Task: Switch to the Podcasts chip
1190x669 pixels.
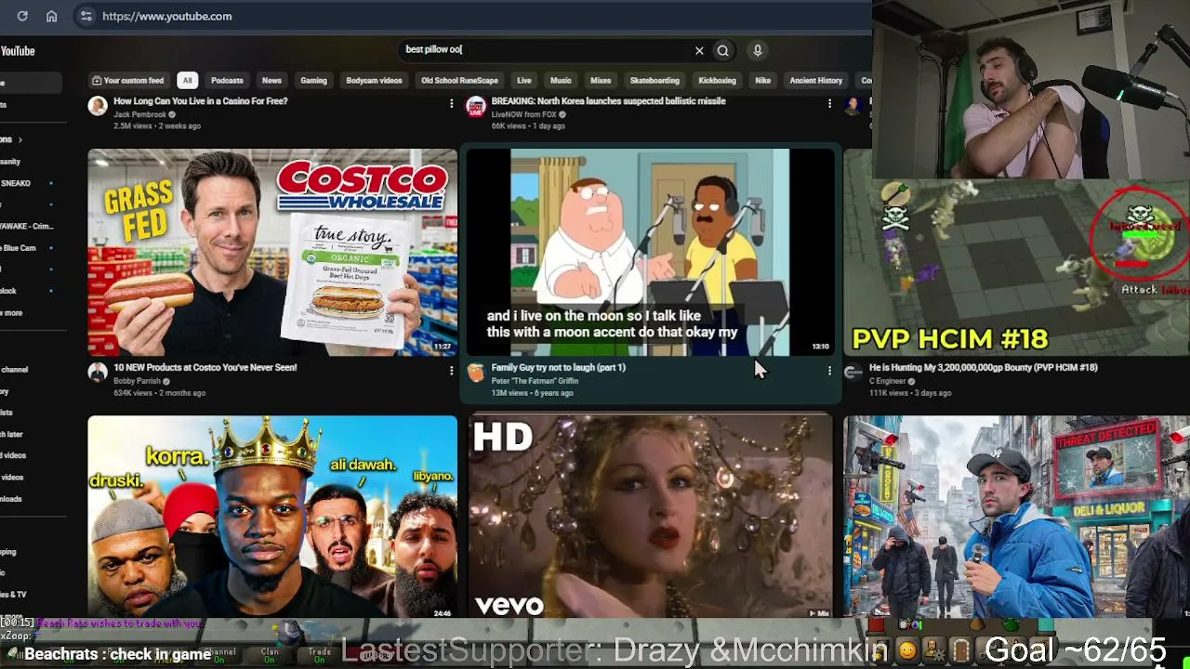Action: click(x=227, y=81)
